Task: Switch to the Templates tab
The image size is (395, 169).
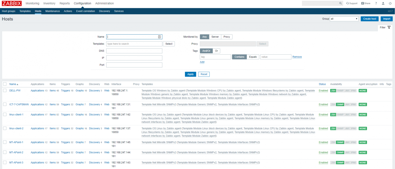Action: pos(25,11)
